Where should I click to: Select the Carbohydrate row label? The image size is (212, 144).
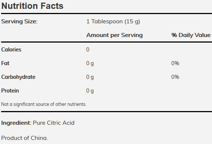[x=18, y=77]
